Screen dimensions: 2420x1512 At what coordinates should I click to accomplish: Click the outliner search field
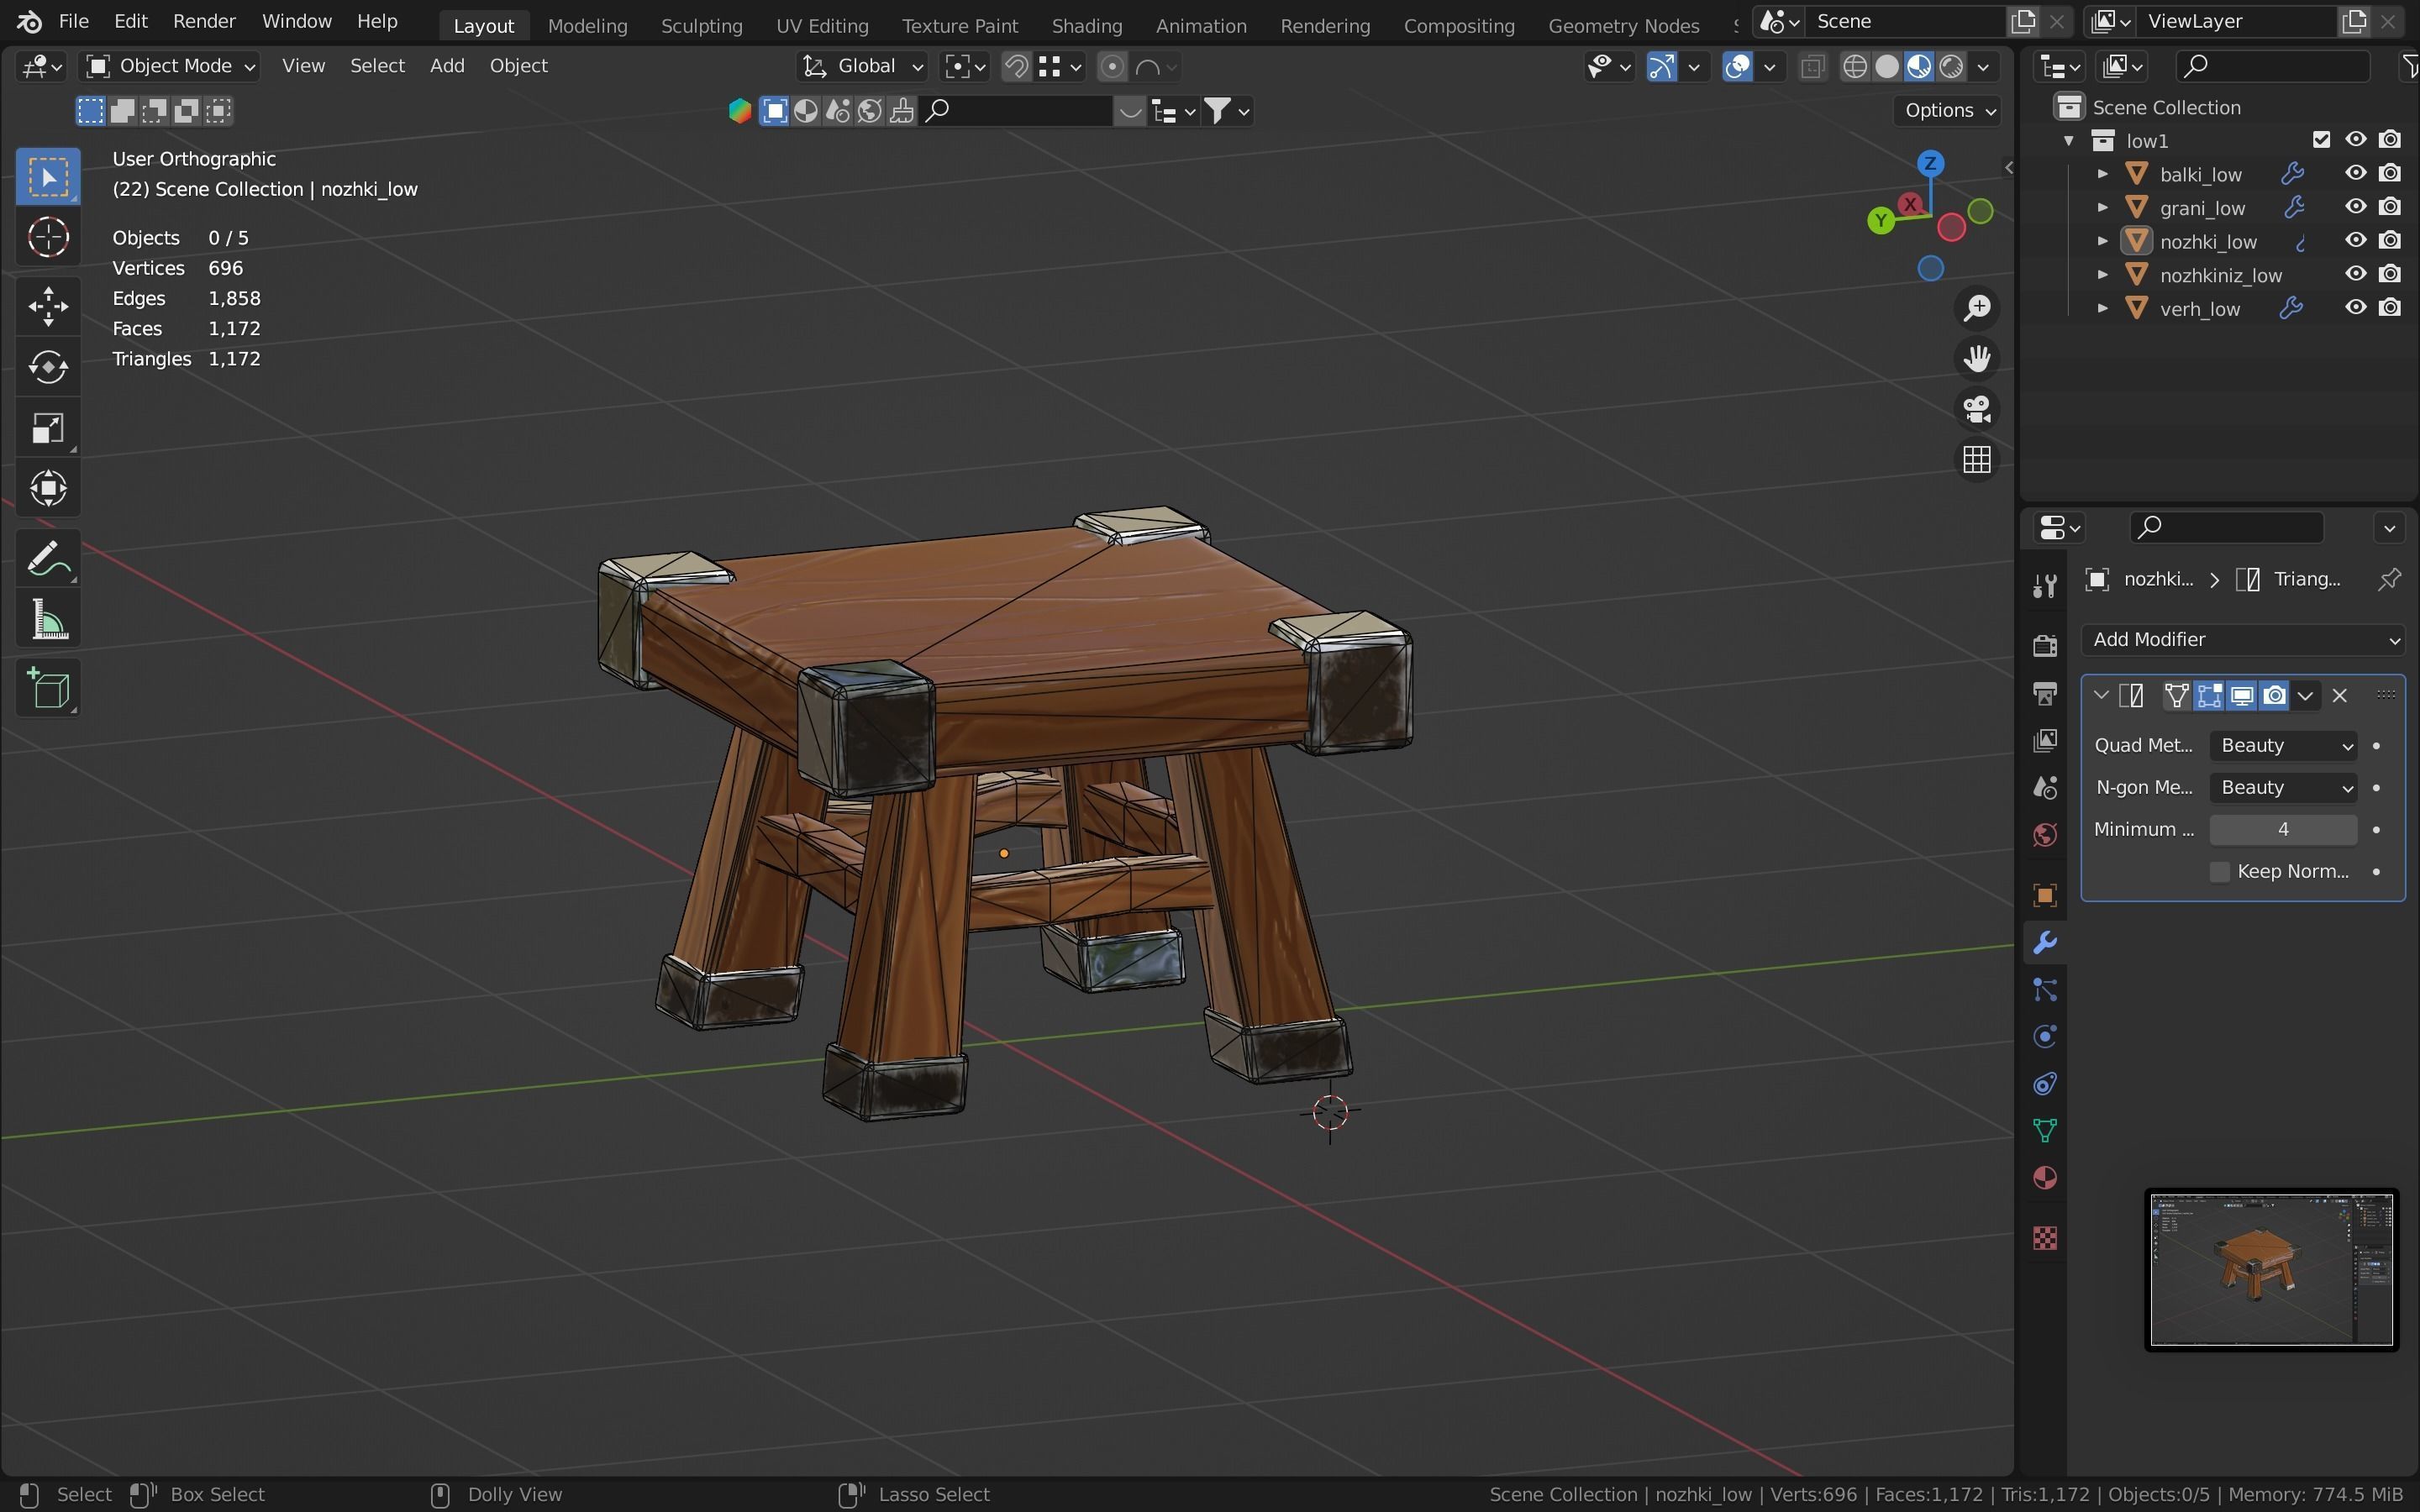2272,66
